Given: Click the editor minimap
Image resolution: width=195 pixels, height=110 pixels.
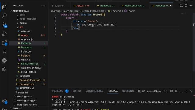Looking at the screenshot, I should click(x=183, y=13).
